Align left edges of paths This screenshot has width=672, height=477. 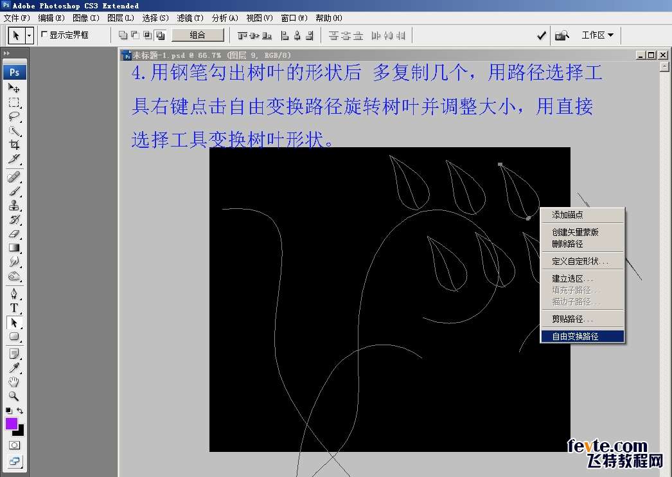285,35
